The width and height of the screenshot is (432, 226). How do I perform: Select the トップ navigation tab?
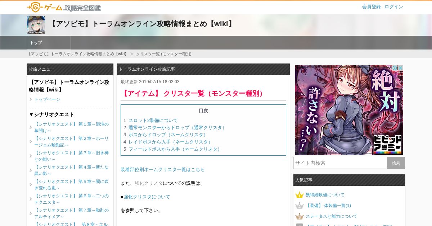coord(49,43)
